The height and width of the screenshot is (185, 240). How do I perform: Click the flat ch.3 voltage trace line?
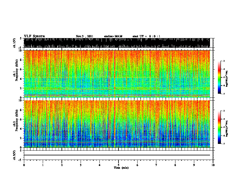(117, 155)
